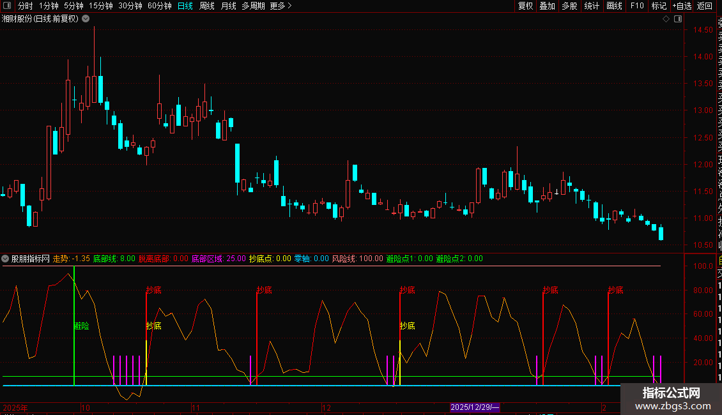Click the 零轴: 0.00 label
The height and width of the screenshot is (415, 722).
pos(312,259)
